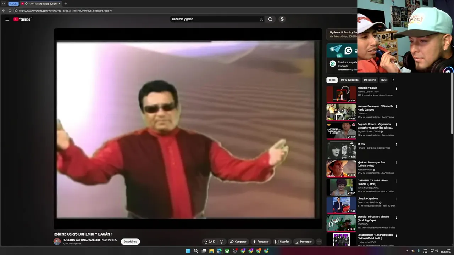
Task: Open the Xbox app on the taskbar
Action: coord(227,251)
